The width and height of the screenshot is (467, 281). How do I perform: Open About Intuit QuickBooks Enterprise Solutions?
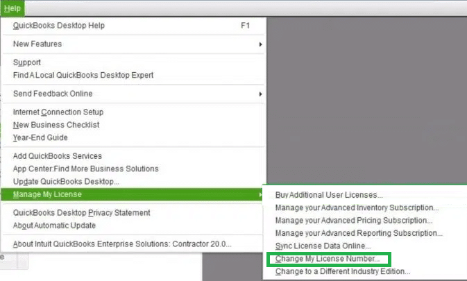tap(122, 244)
